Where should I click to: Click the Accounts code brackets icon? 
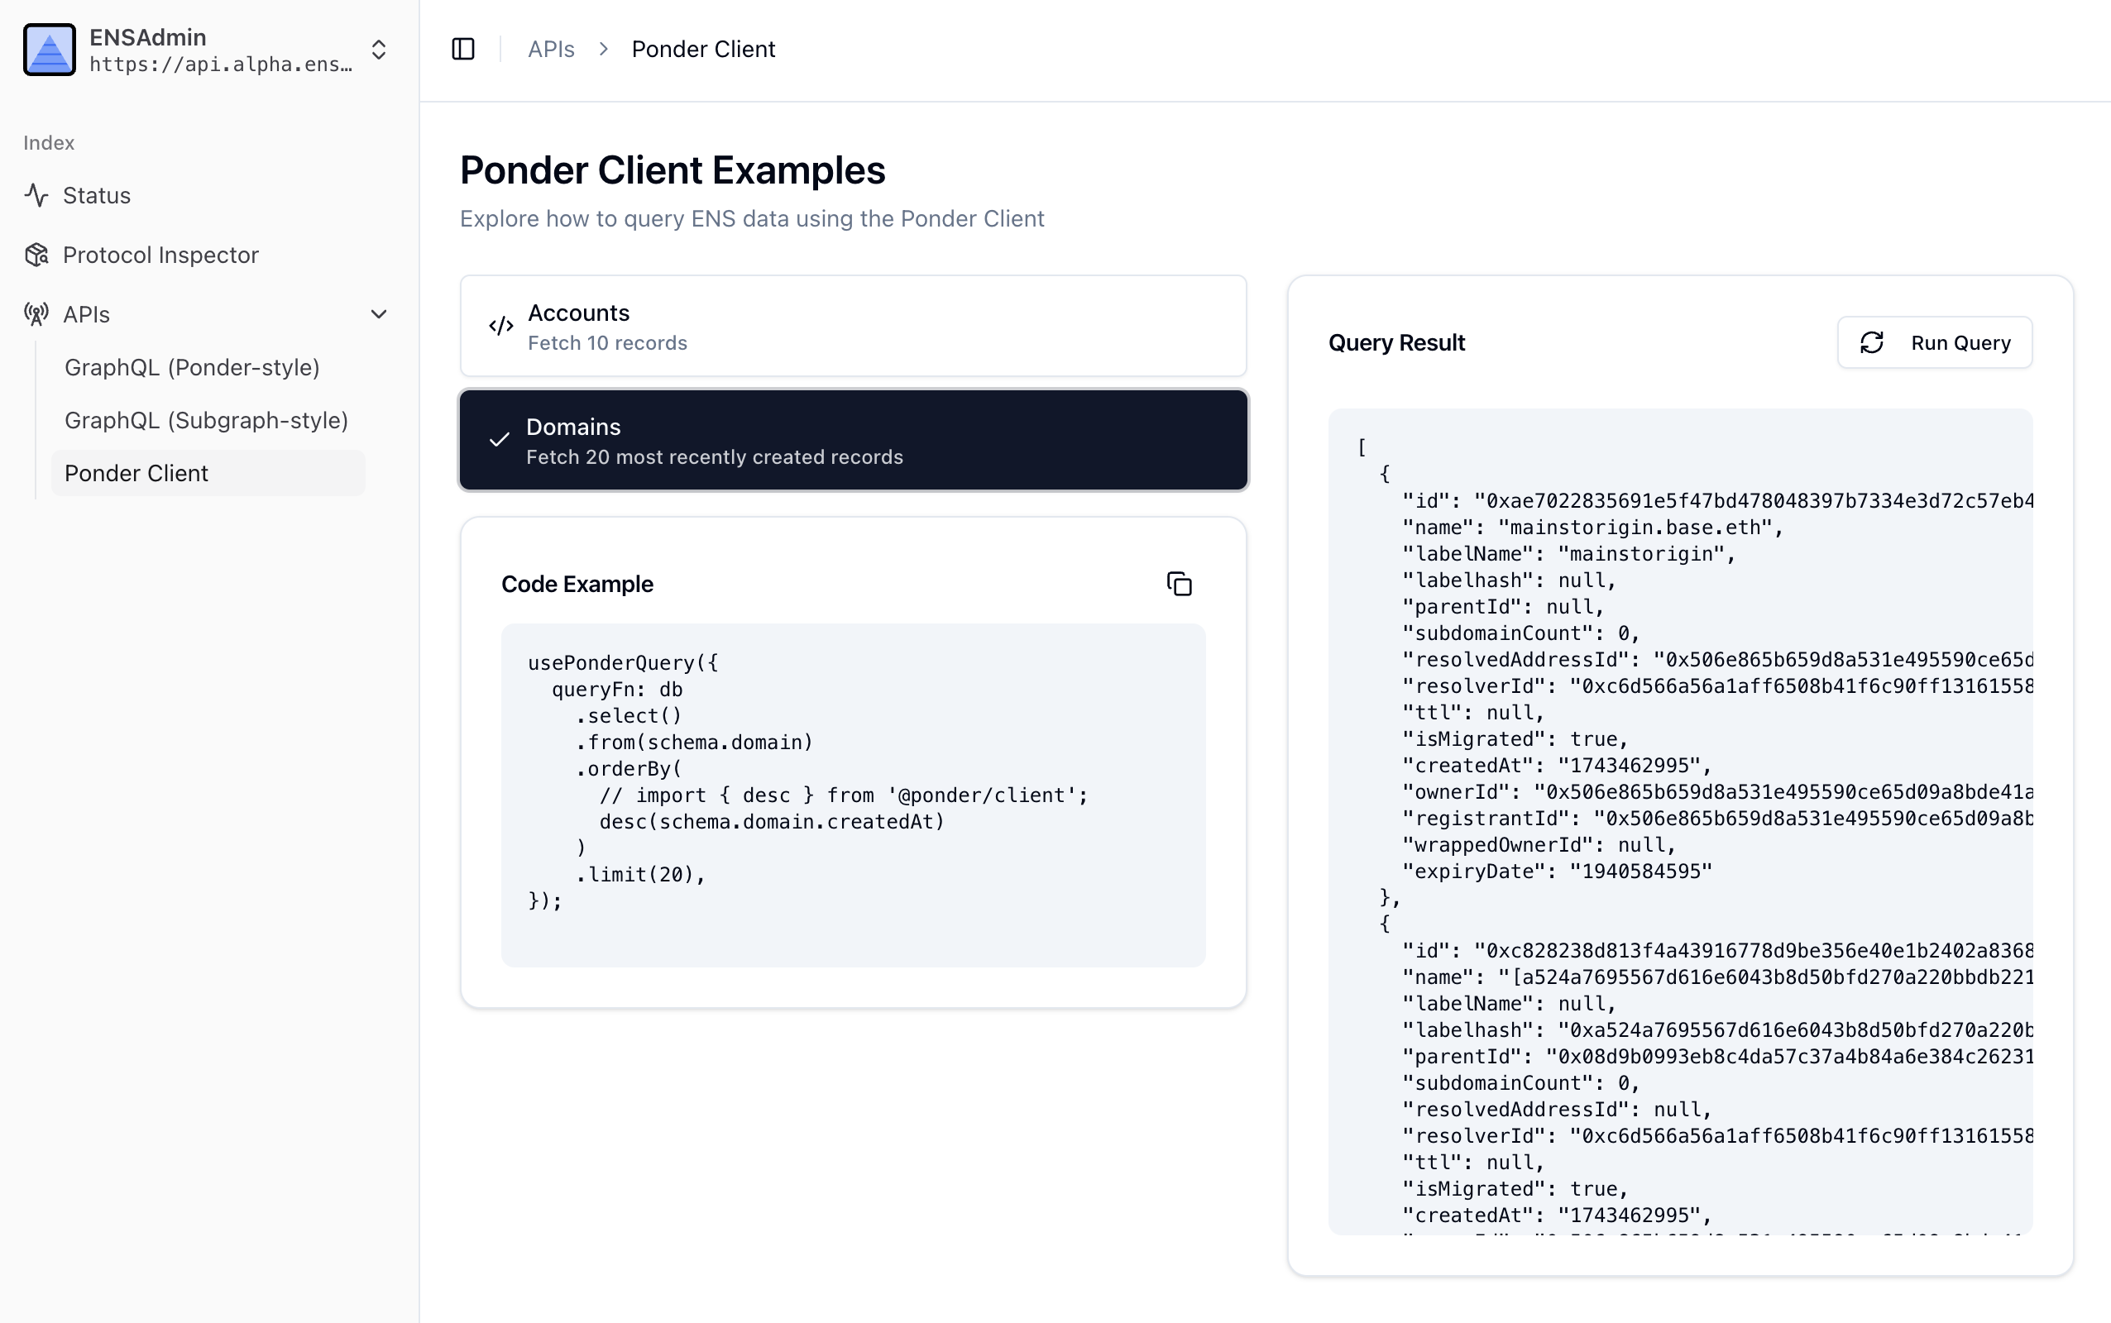(500, 327)
